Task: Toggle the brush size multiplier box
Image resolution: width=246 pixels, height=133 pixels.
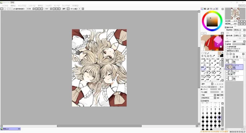Action: (209, 87)
